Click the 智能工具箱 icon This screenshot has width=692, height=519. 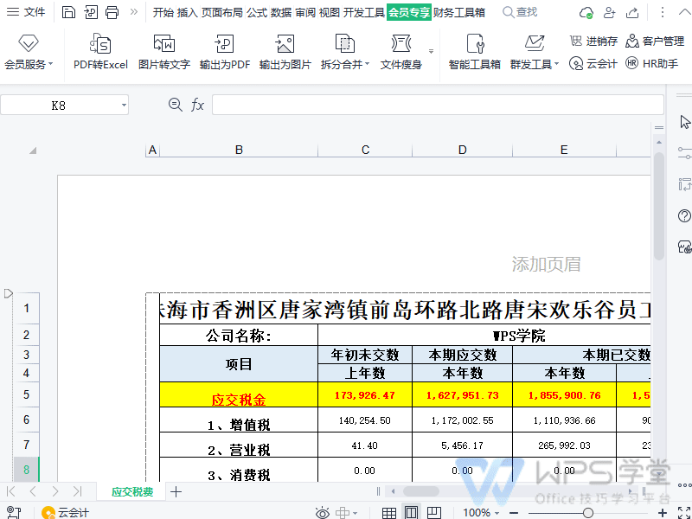coord(474,45)
